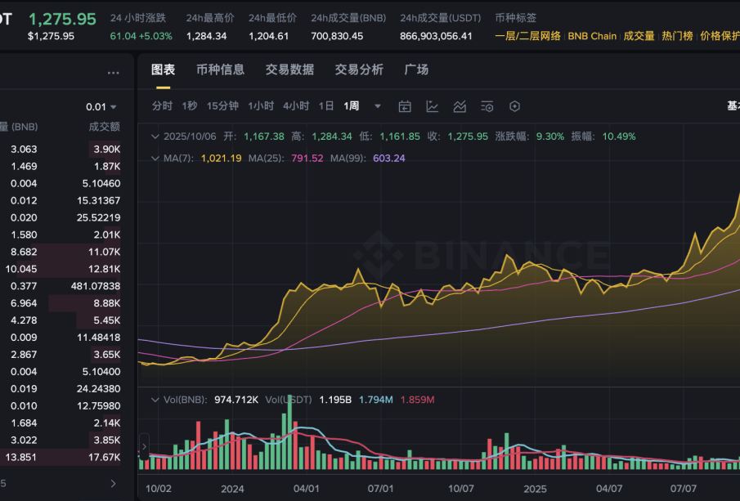Click the BNB Chain tag link
The width and height of the screenshot is (740, 501).
click(x=592, y=36)
